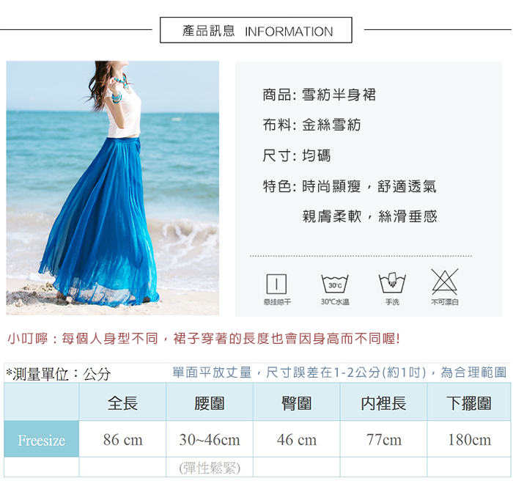
Task: Click the do-not-bleach crossed triangle icon
Action: pyautogui.click(x=445, y=282)
